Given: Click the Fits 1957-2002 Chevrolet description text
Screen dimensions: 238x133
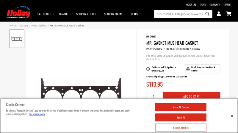Looking at the screenshot, I should [181, 57].
